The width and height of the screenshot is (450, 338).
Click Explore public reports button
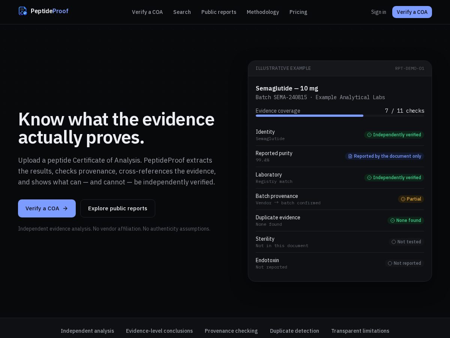click(118, 208)
